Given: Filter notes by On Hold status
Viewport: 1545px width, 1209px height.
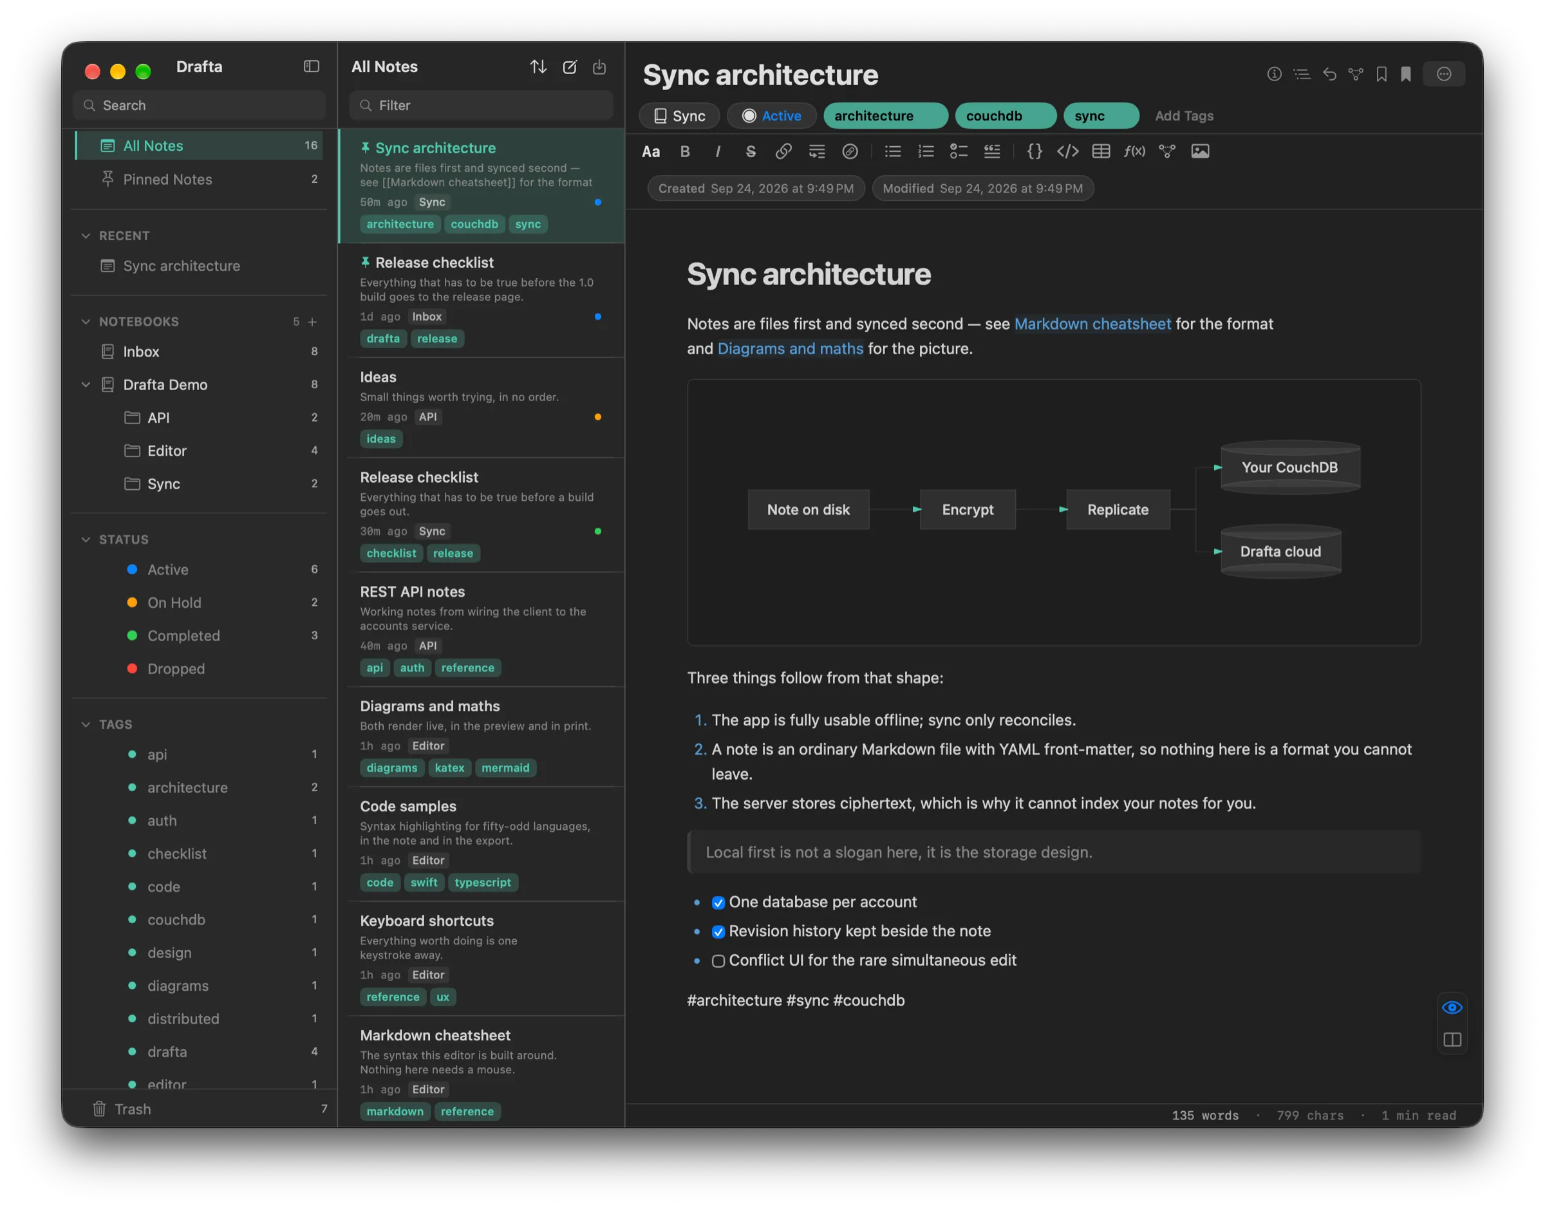Looking at the screenshot, I should 199,603.
